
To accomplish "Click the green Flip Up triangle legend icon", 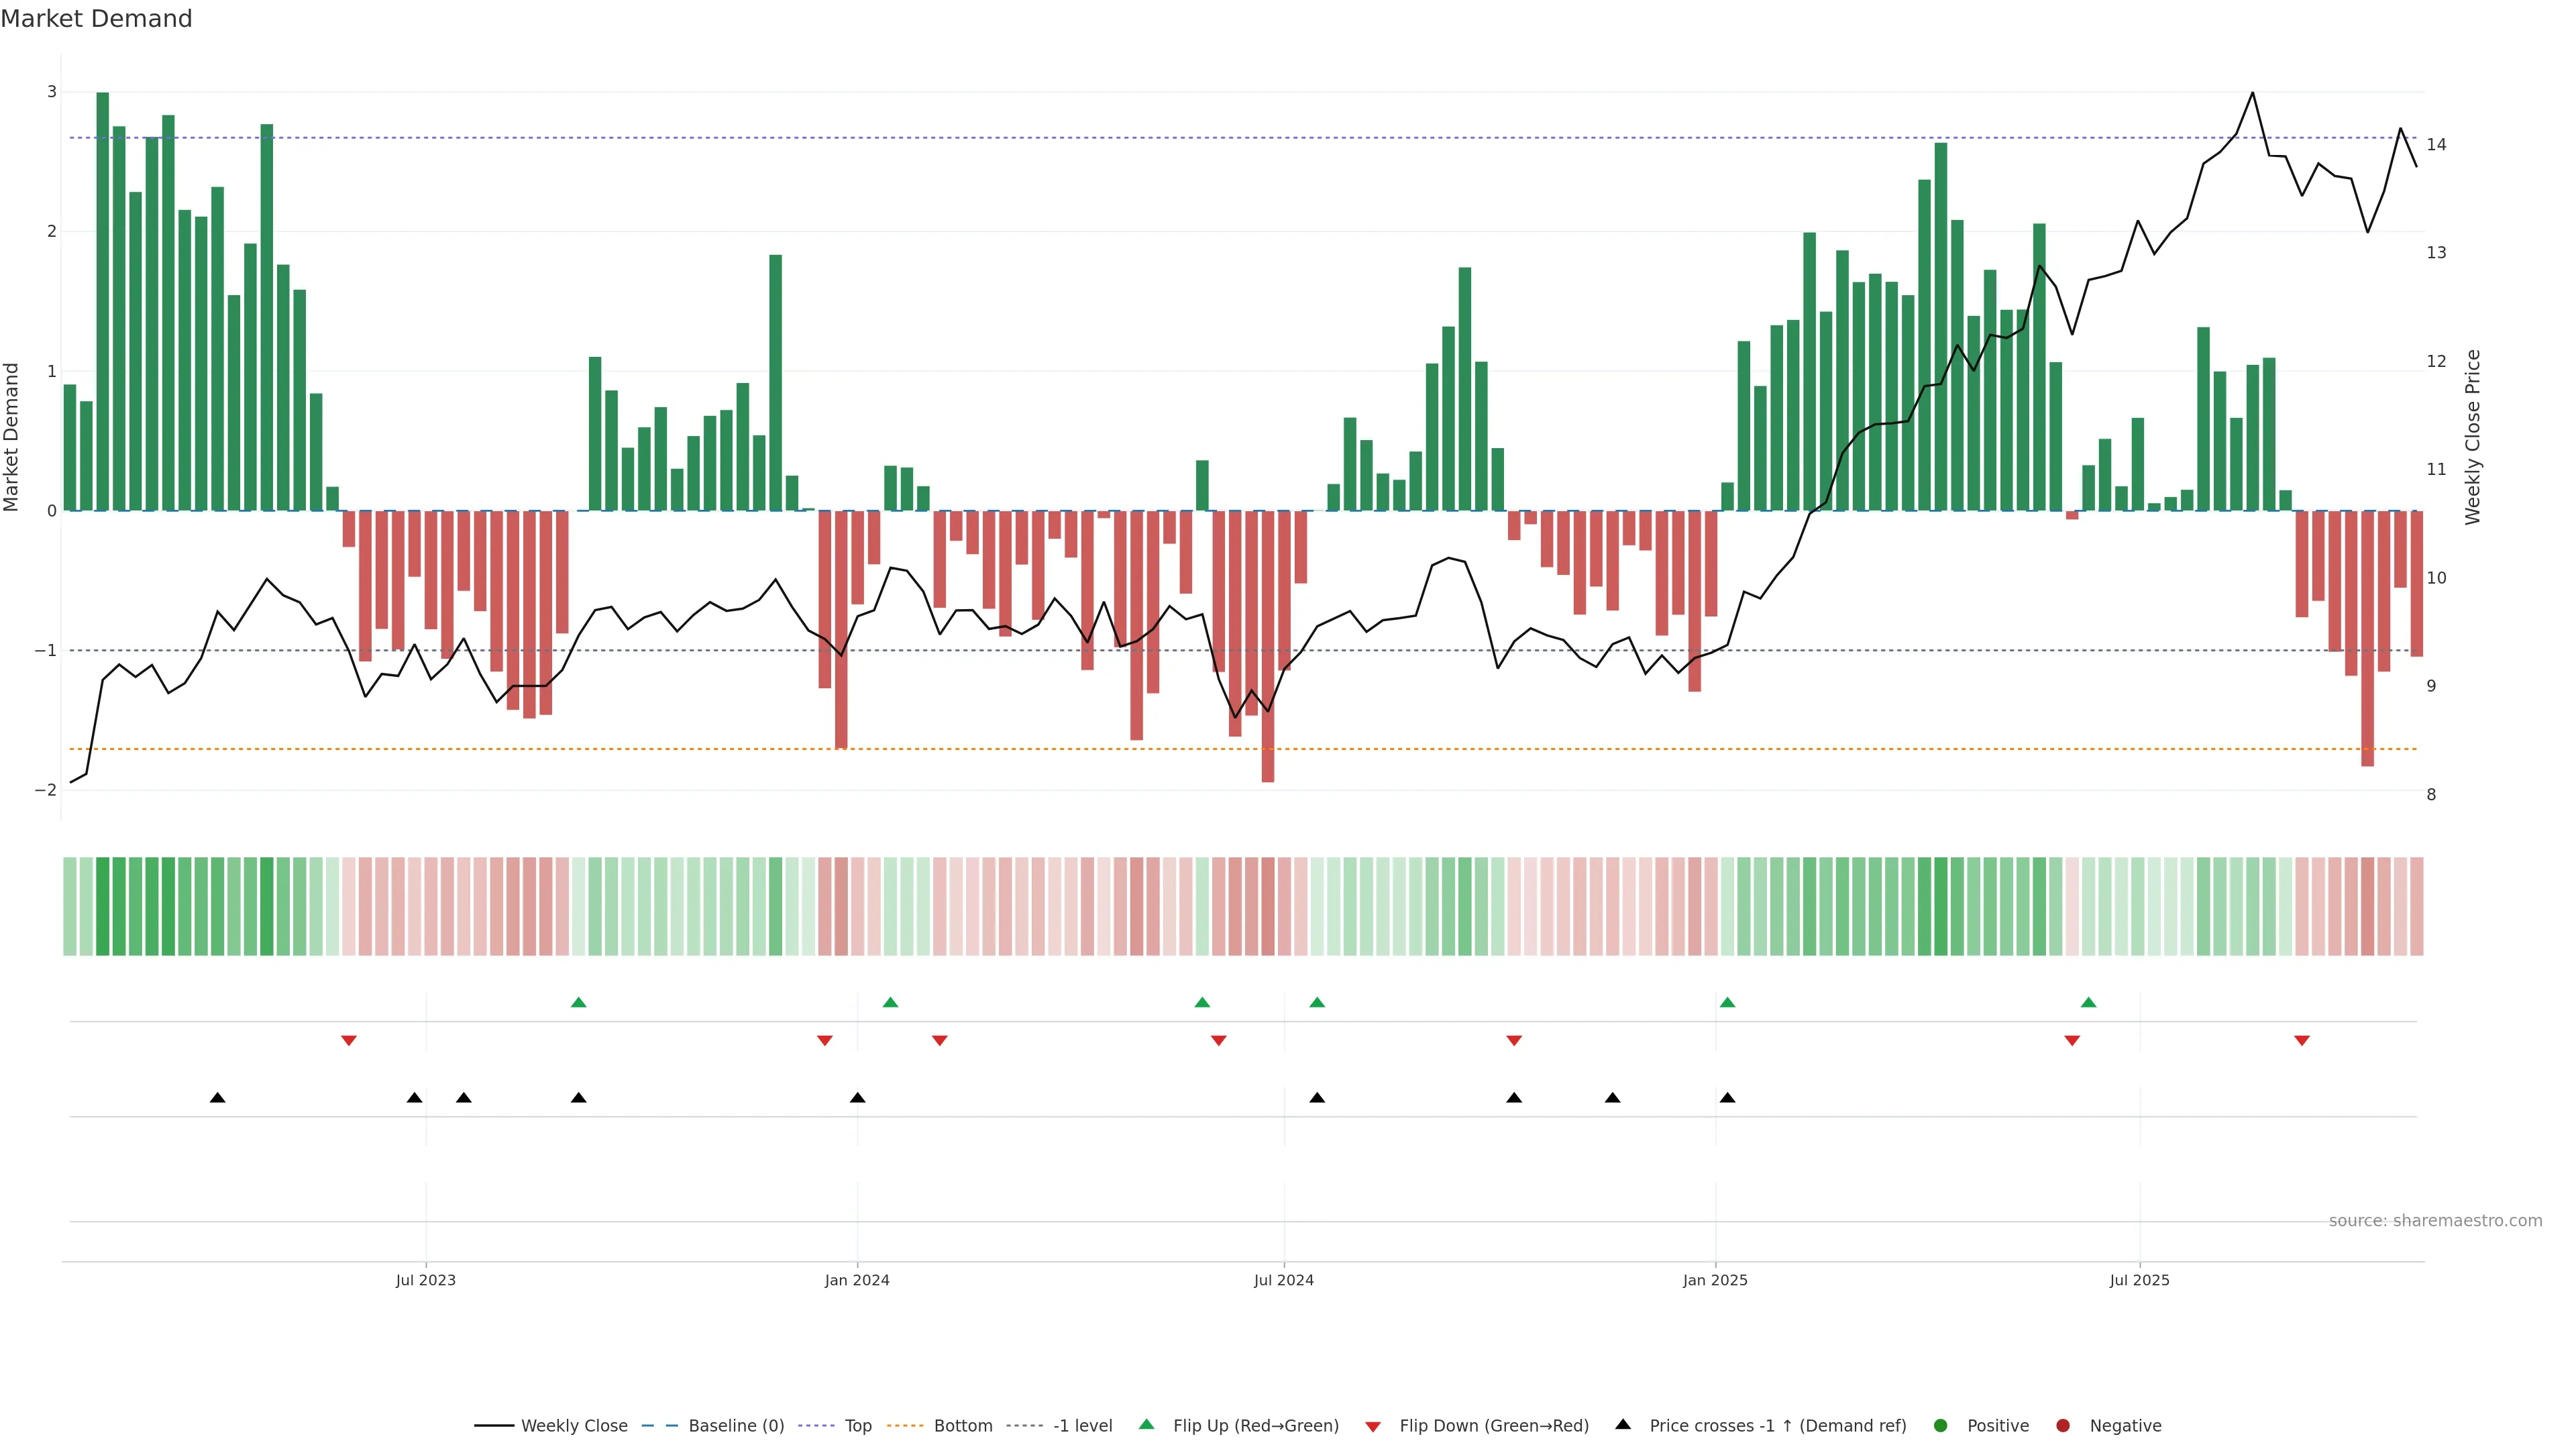I will (x=1146, y=1424).
